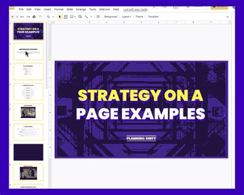Open the File menu
The image size is (244, 195).
(x=21, y=9)
